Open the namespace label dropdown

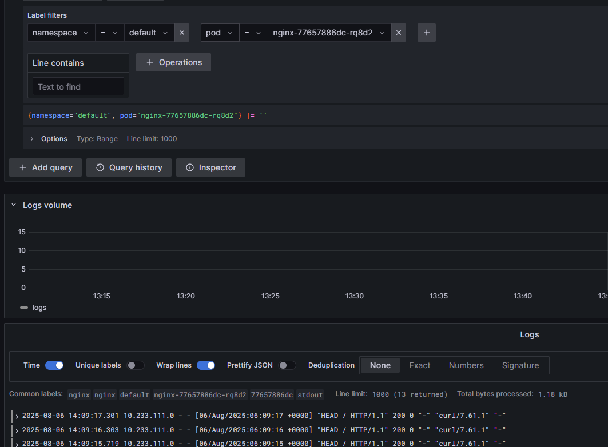point(61,33)
